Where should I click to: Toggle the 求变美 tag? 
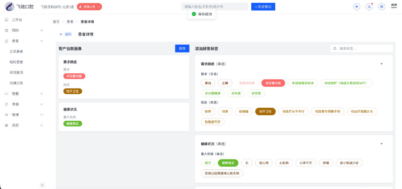256,93
